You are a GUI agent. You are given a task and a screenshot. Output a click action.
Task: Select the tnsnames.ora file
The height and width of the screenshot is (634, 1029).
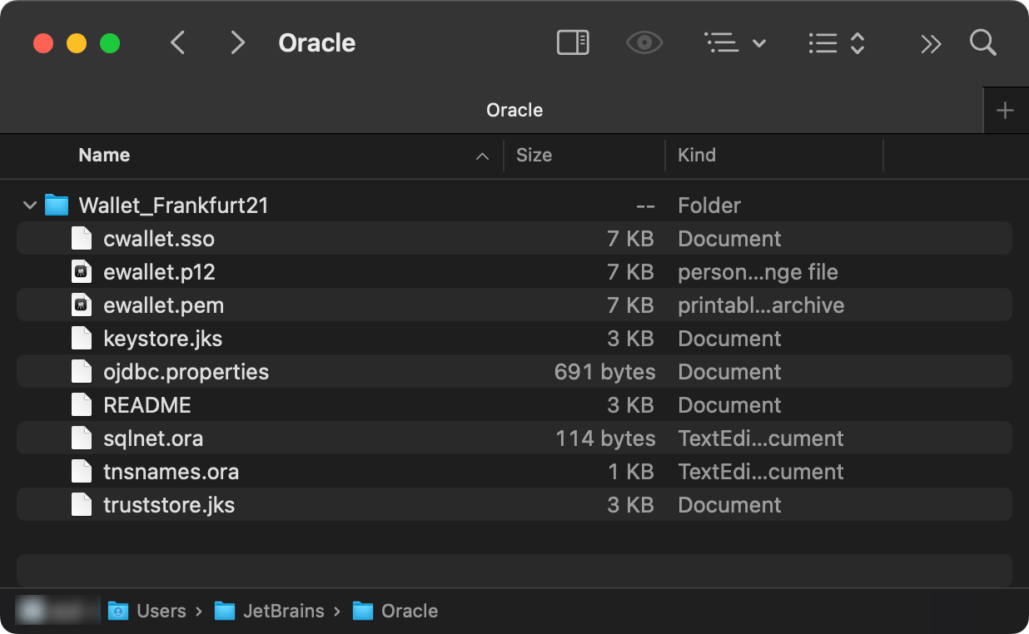(171, 471)
